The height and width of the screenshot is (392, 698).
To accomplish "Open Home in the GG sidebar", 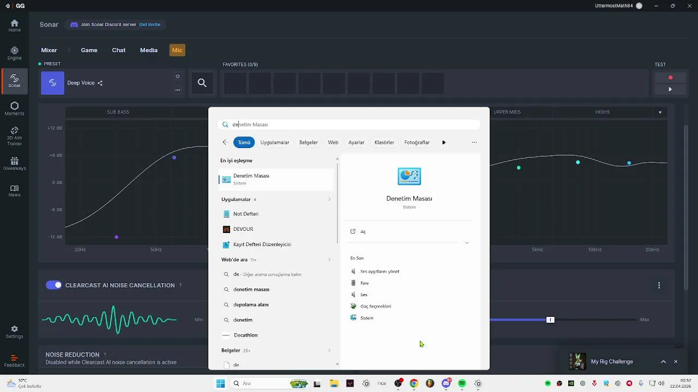I will tap(14, 26).
